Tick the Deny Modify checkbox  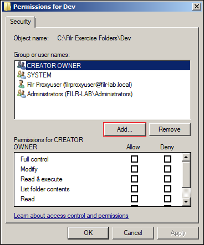167,169
